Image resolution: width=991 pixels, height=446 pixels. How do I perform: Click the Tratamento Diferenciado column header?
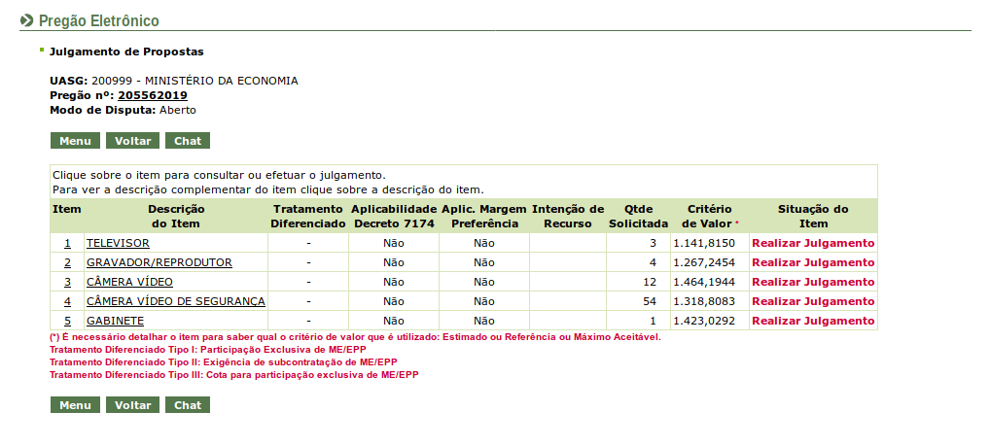tap(307, 216)
